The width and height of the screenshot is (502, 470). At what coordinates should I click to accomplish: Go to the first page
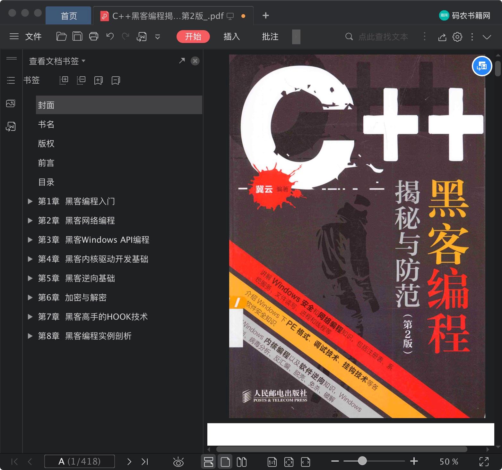point(14,462)
